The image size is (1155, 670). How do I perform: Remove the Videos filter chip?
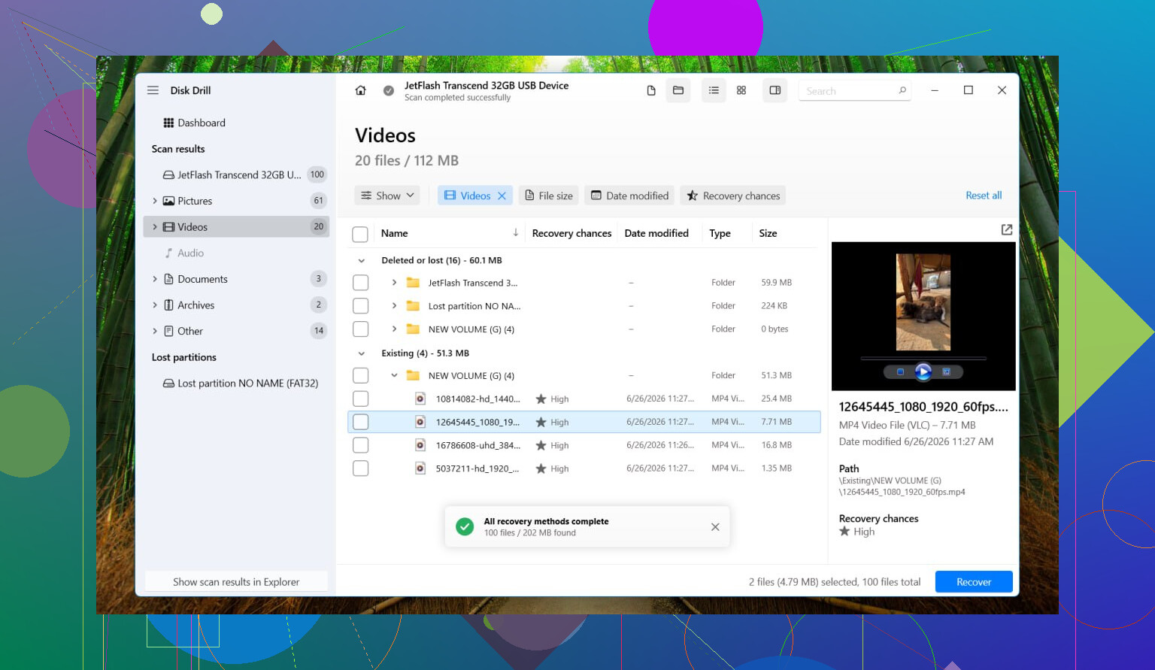502,196
